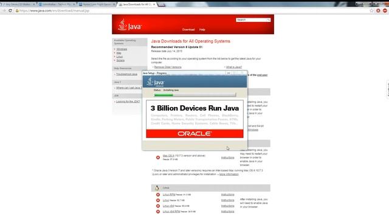Click the Java logo in the red header

(129, 24)
